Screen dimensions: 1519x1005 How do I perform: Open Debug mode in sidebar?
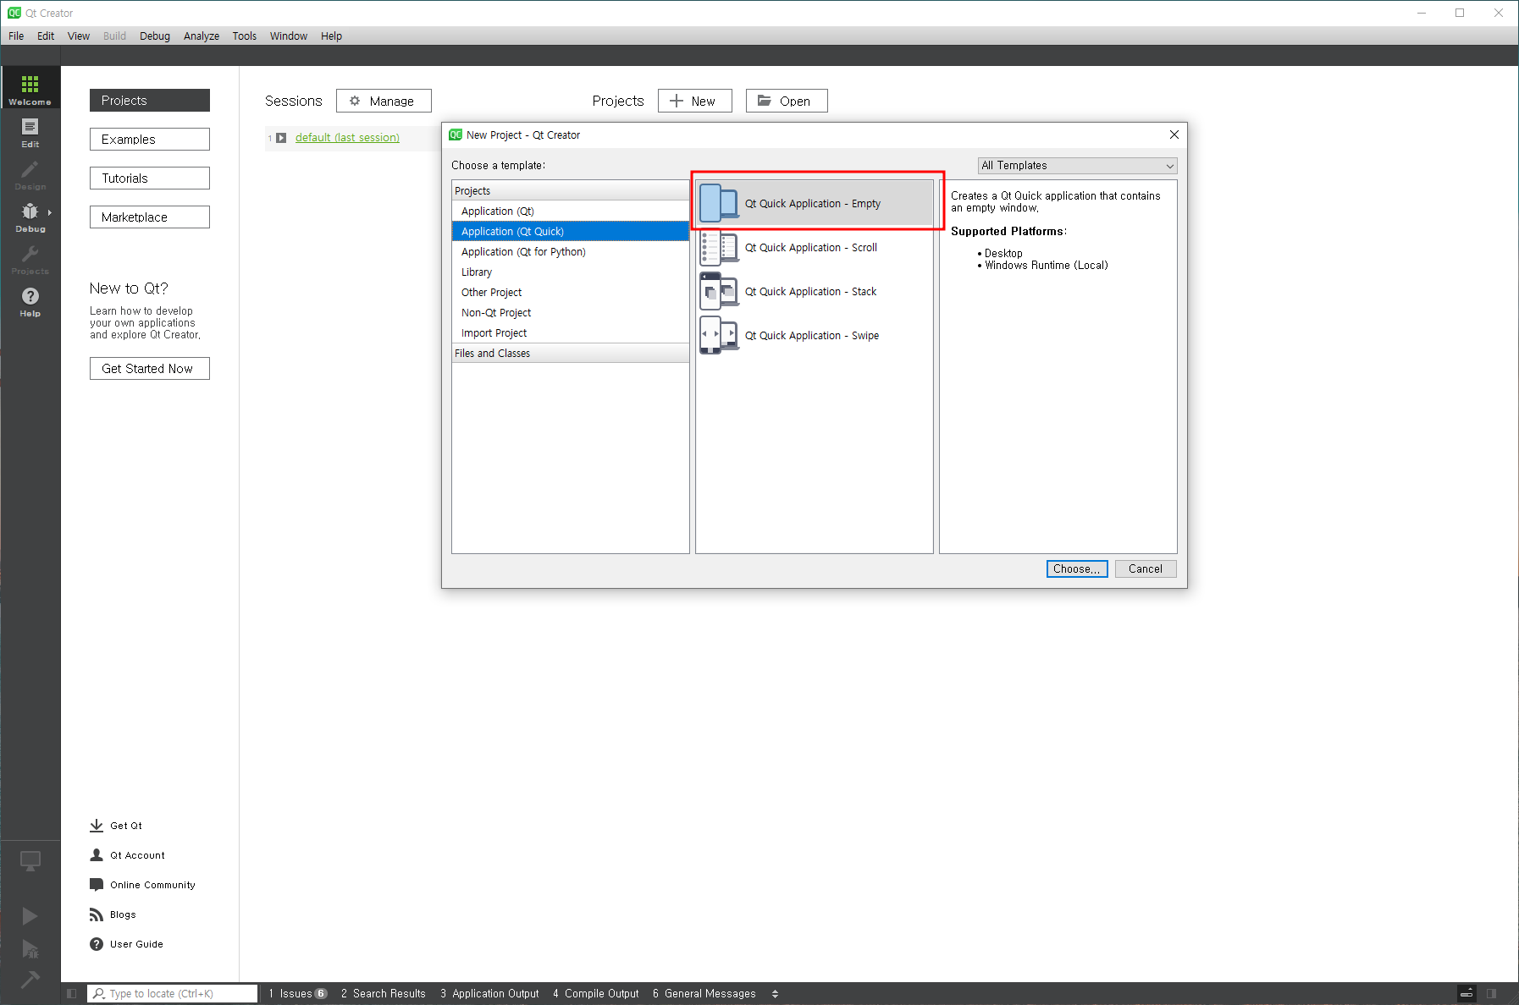point(30,217)
